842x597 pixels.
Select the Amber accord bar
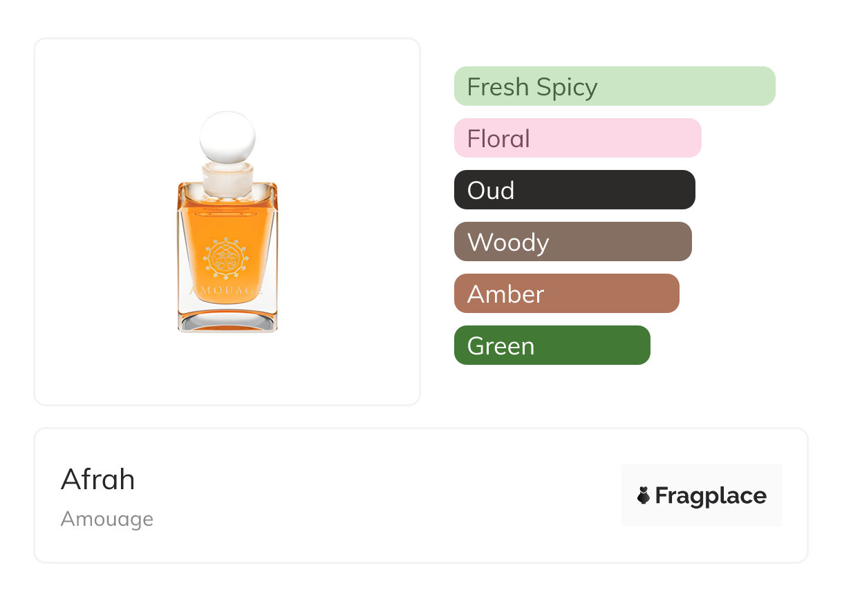point(567,294)
